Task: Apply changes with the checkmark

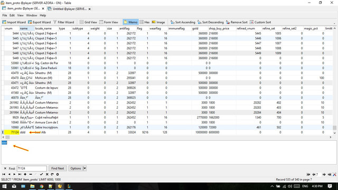Action: (x=41, y=174)
